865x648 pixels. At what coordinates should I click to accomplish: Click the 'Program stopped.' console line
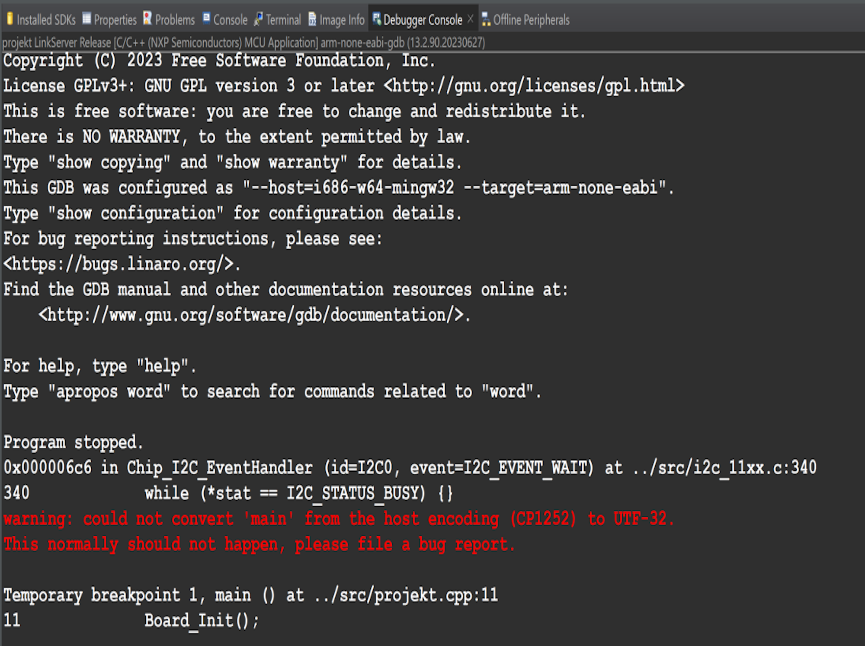73,442
